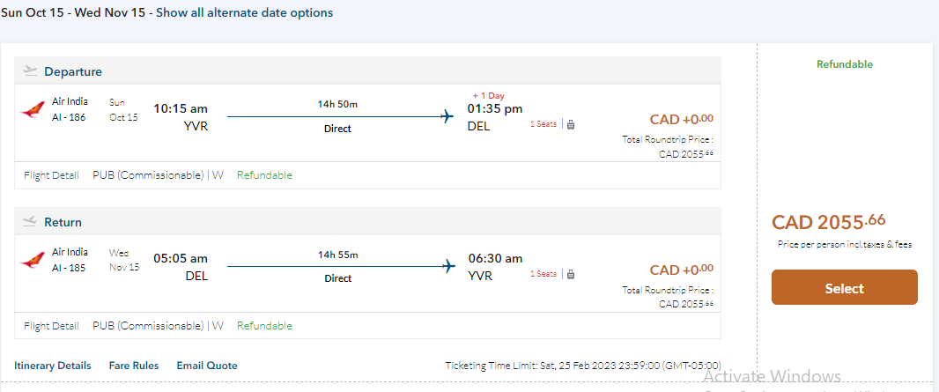
Task: Click Refundable label in the departure row
Action: pos(264,175)
